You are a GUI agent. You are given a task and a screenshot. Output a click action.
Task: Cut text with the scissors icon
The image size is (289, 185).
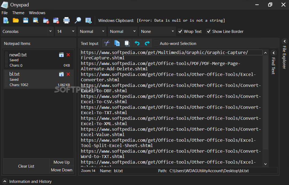coord(107,43)
